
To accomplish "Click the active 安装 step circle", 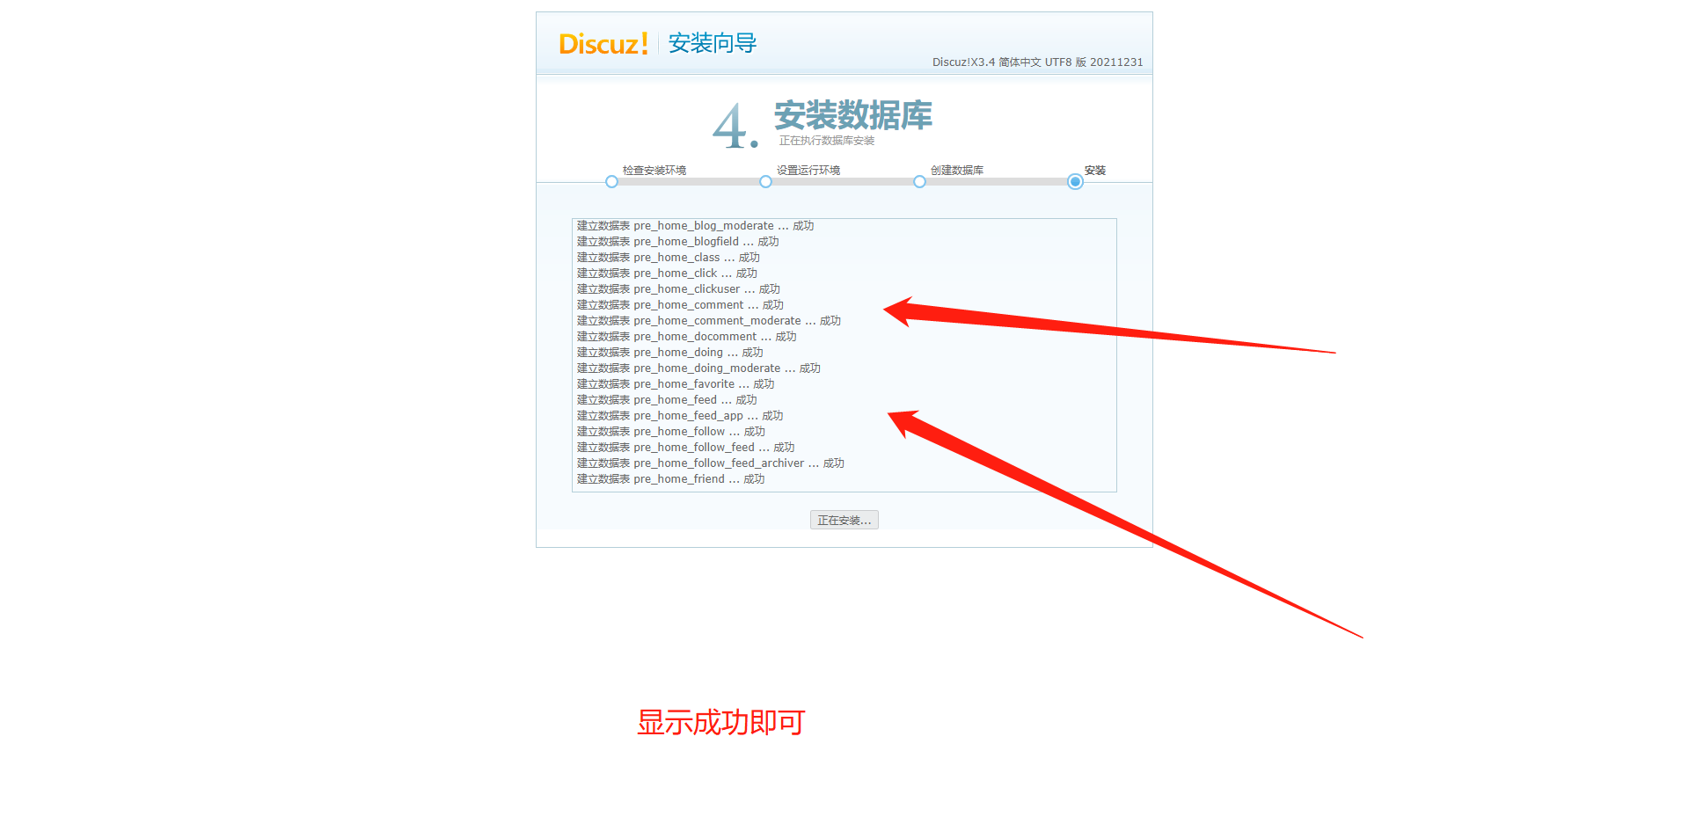I will [1075, 182].
